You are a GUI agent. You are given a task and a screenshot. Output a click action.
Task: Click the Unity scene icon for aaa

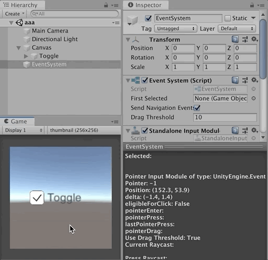[x=19, y=23]
